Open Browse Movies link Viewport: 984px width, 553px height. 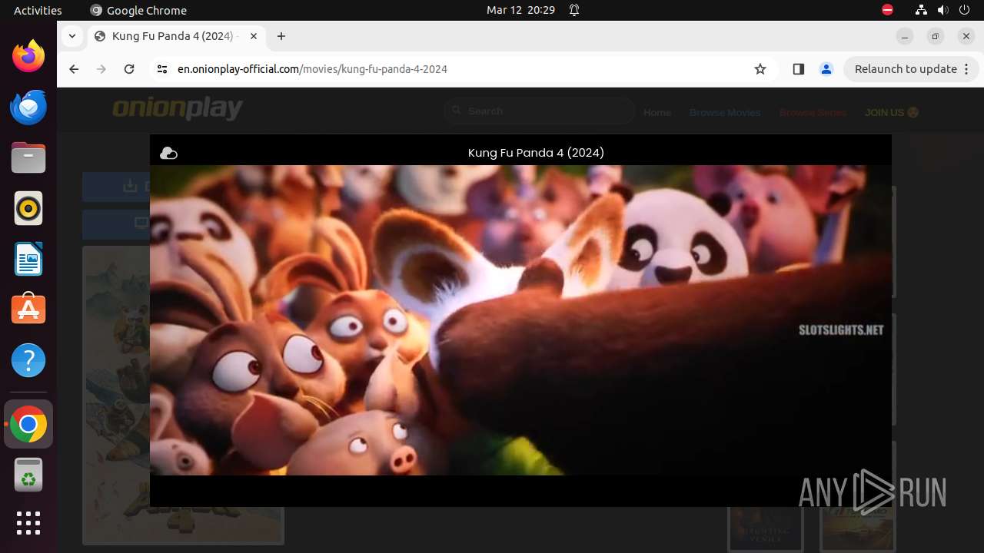(x=725, y=112)
